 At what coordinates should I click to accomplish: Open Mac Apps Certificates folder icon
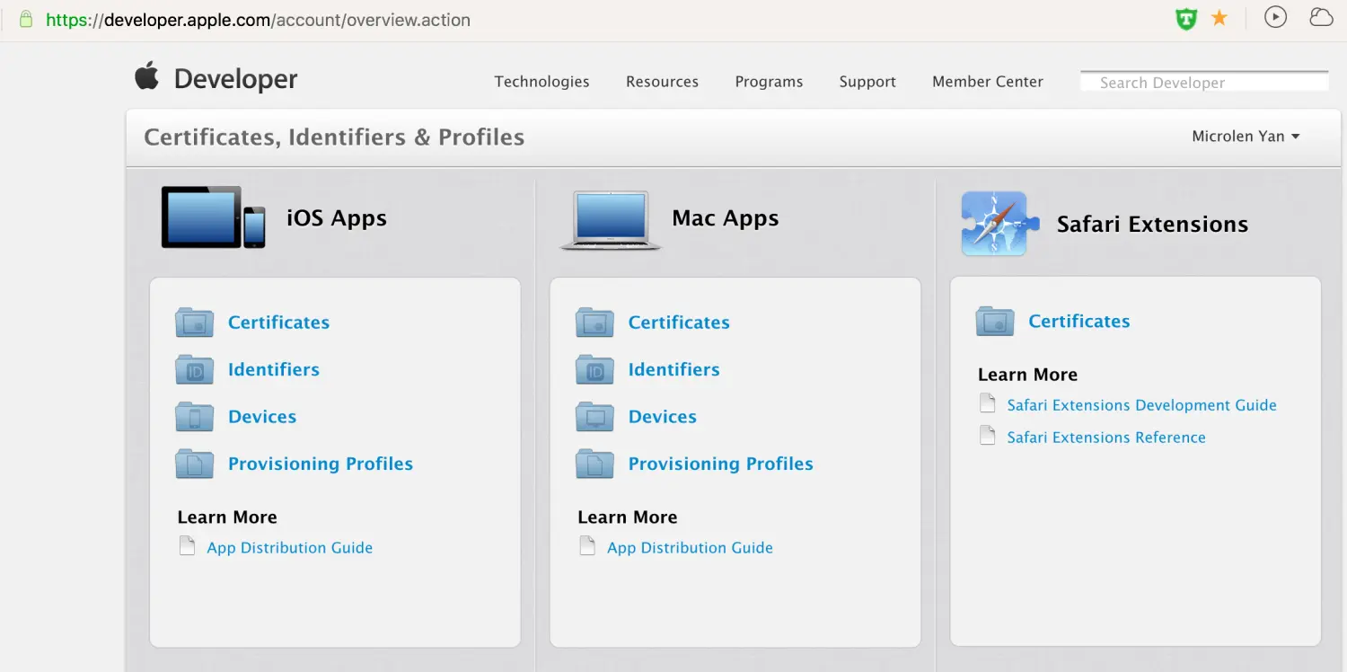594,323
